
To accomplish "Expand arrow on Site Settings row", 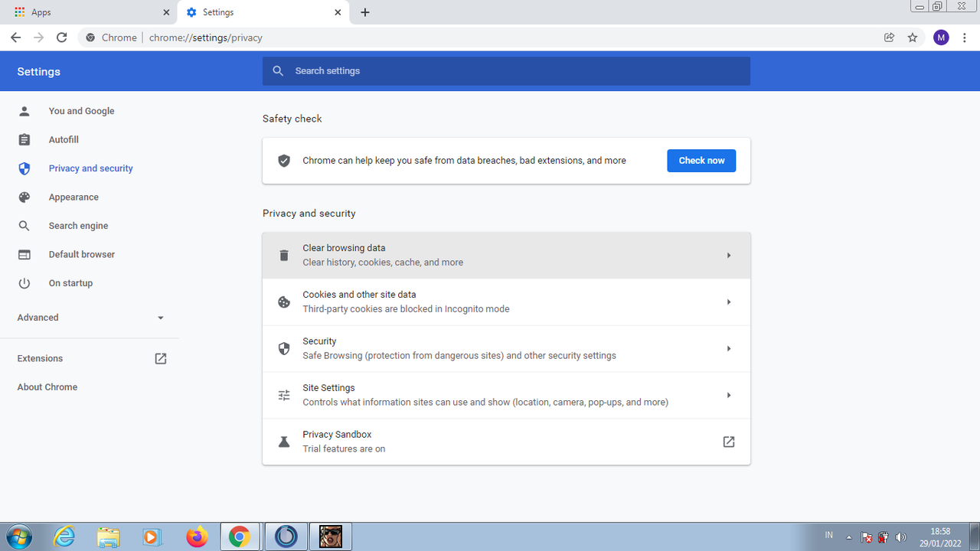I will coord(728,396).
